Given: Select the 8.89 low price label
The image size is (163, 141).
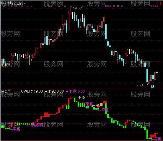Looking at the screenshot, I should click(x=140, y=84).
